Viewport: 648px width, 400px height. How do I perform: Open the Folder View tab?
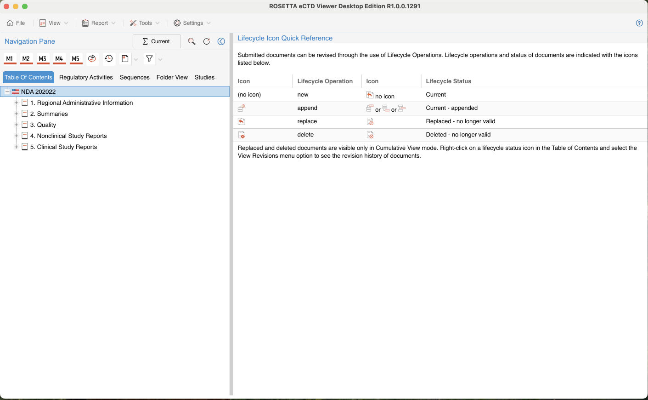tap(172, 77)
